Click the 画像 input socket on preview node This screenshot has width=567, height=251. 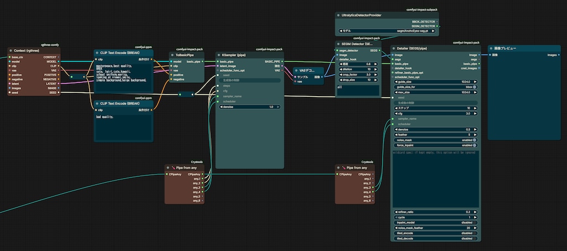click(x=489, y=55)
